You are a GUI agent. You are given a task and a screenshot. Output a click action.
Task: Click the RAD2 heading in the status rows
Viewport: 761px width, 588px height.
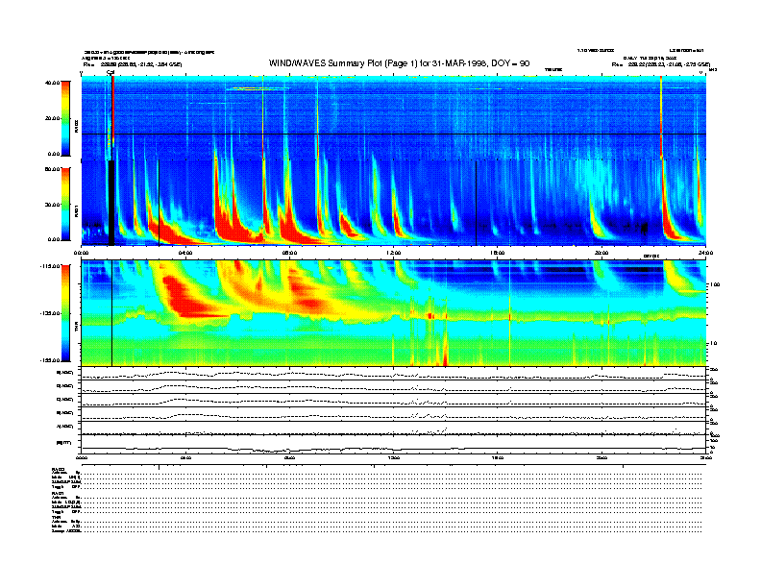click(58, 470)
